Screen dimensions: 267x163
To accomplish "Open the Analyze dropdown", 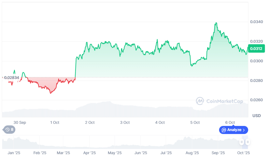I will coord(233,130).
